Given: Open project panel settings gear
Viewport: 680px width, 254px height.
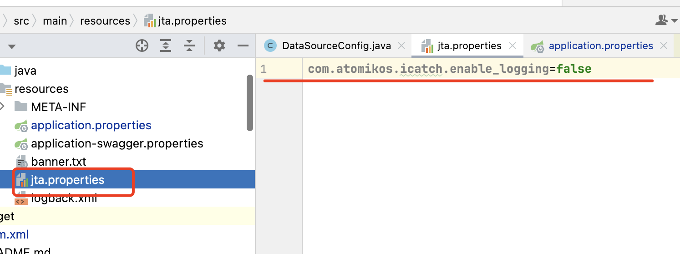Looking at the screenshot, I should pyautogui.click(x=219, y=46).
